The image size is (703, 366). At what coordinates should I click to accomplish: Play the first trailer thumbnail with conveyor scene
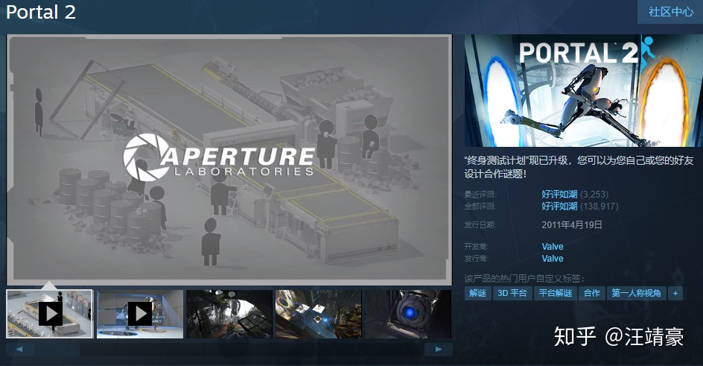click(49, 314)
